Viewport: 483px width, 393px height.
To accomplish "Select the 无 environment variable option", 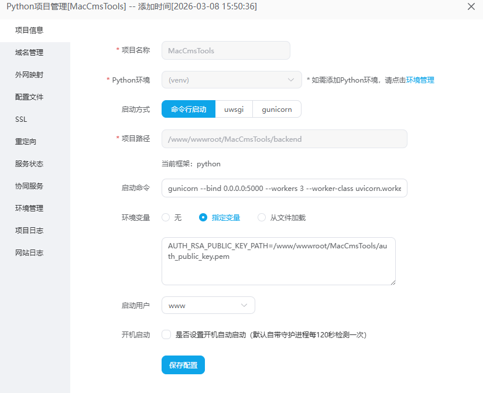I will [166, 217].
